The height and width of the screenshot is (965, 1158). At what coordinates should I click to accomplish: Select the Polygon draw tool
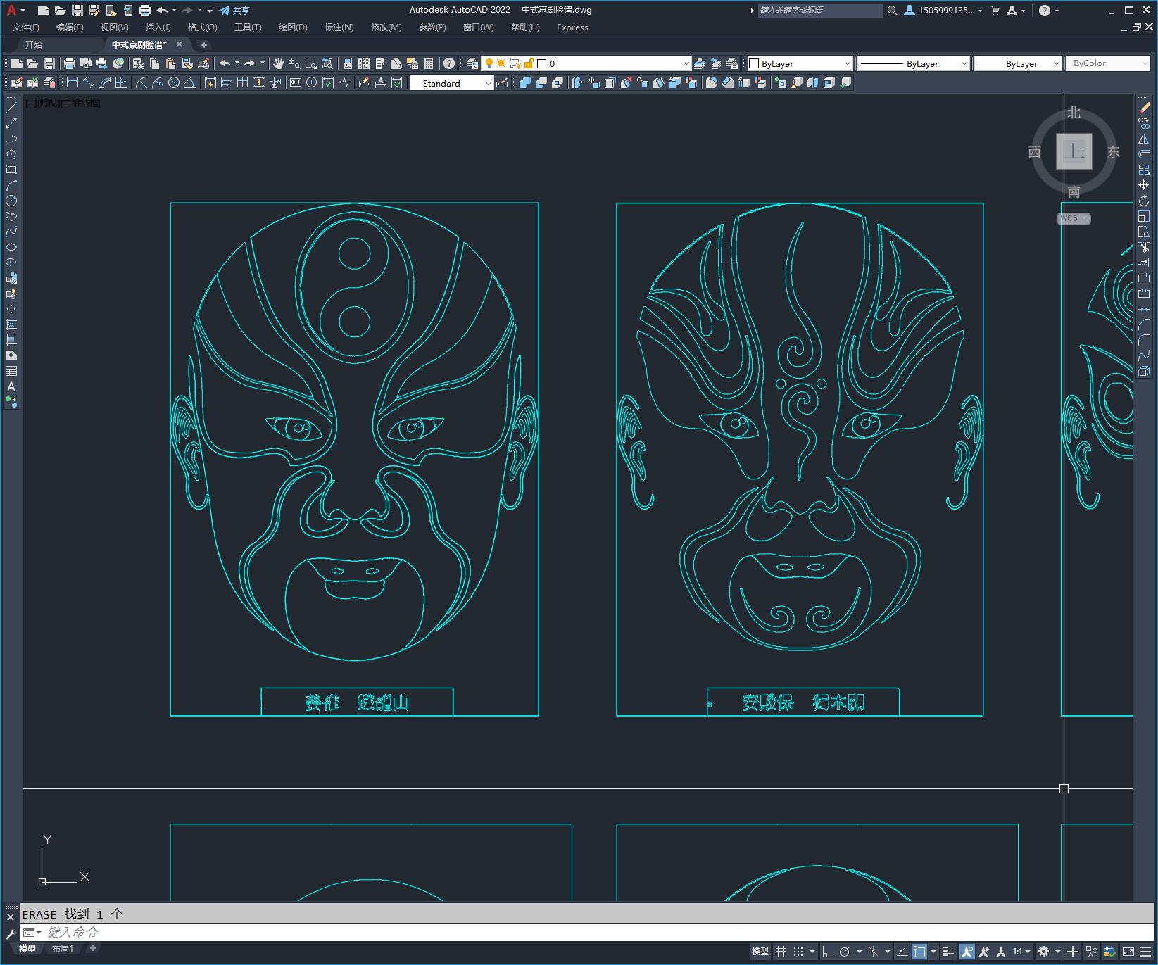pos(11,154)
